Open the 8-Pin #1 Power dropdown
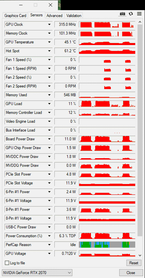Viewport: 145px width, 278px height. pyautogui.click(x=49, y=210)
